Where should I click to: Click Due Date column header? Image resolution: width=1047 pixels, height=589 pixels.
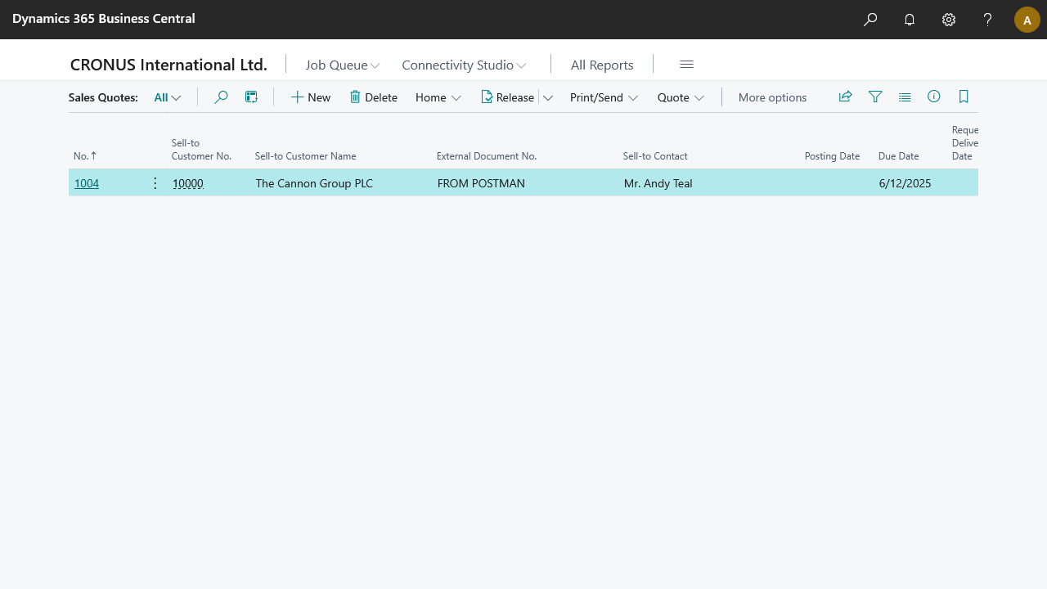(x=898, y=155)
